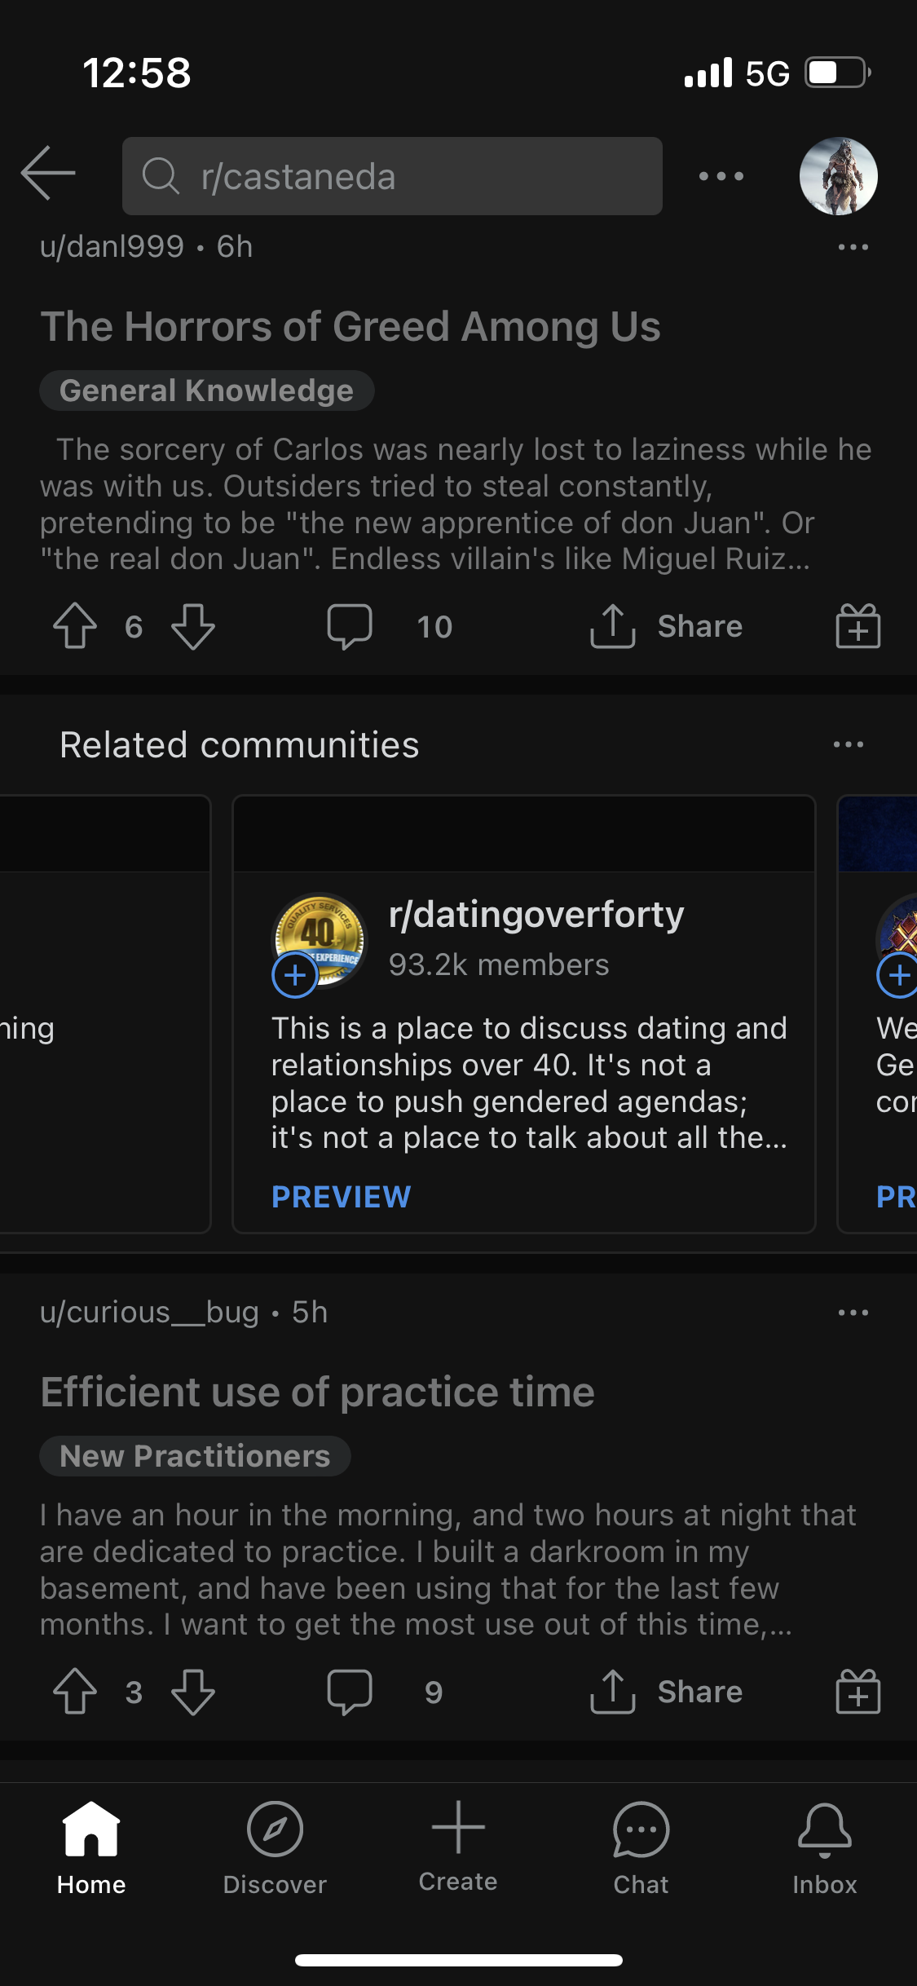Go back with the arrow icon
Viewport: 917px width, 1986px height.
click(48, 174)
